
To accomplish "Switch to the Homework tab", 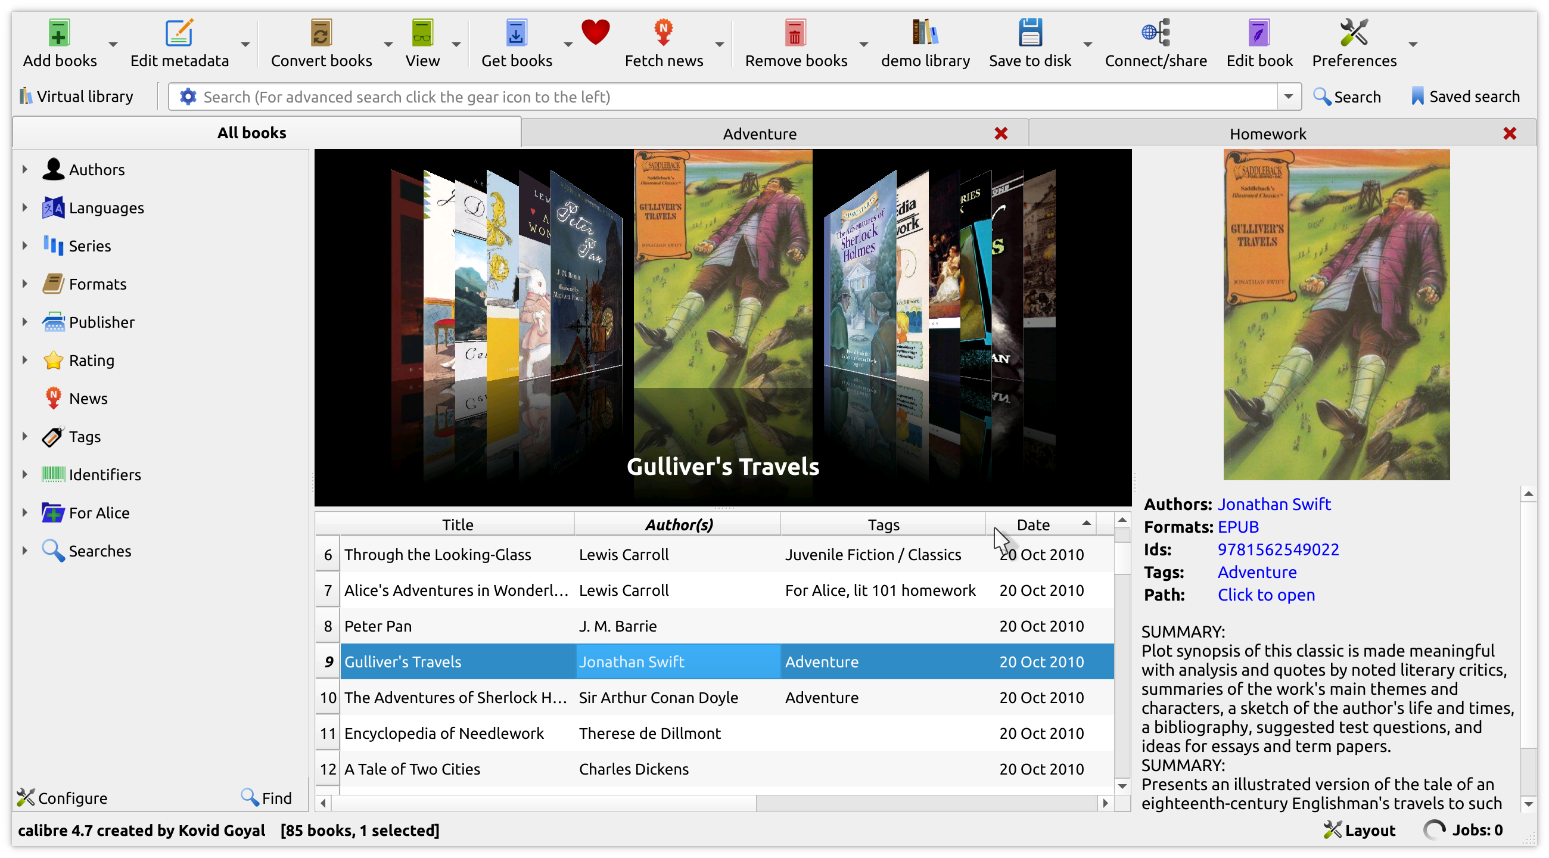I will (x=1267, y=133).
